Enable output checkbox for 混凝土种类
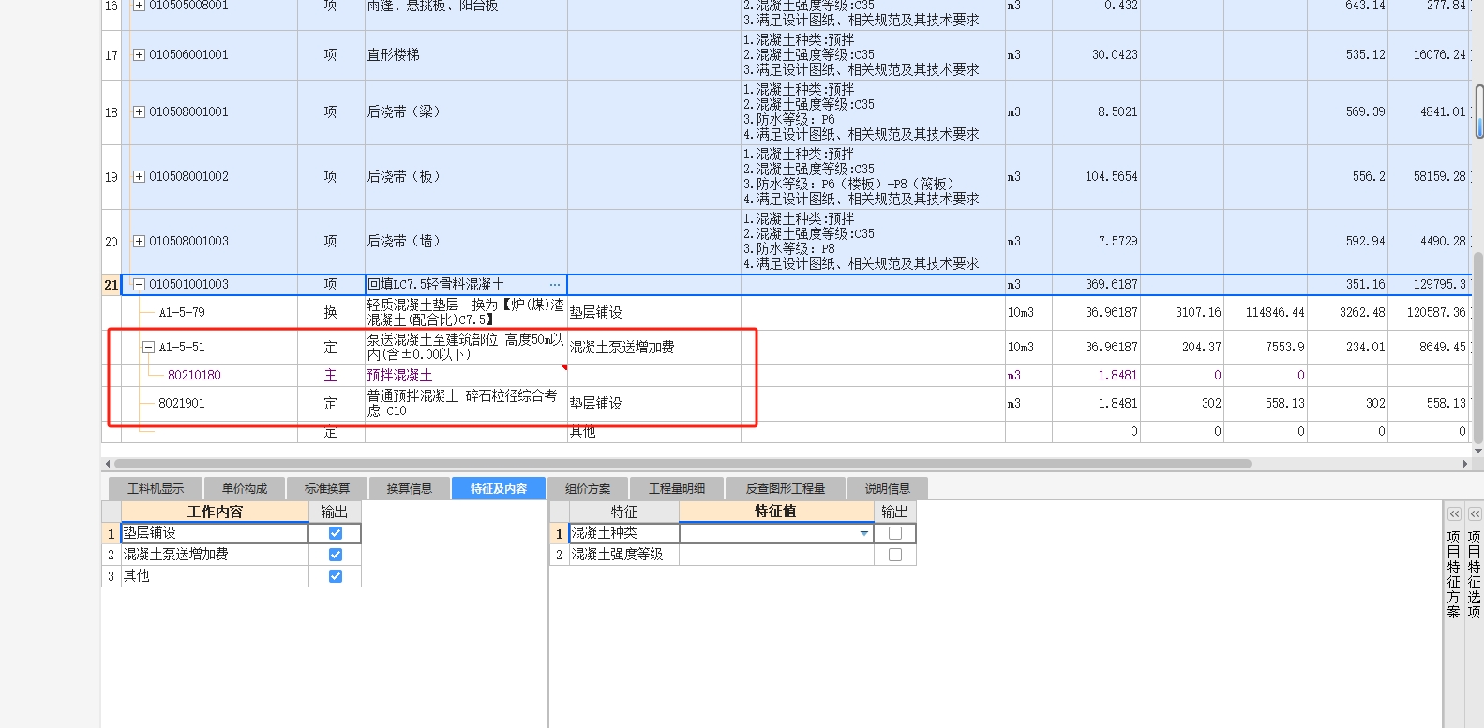 pyautogui.click(x=895, y=533)
